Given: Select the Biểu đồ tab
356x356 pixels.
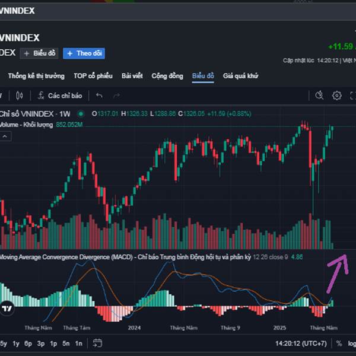Looking at the screenshot, I should (203, 76).
